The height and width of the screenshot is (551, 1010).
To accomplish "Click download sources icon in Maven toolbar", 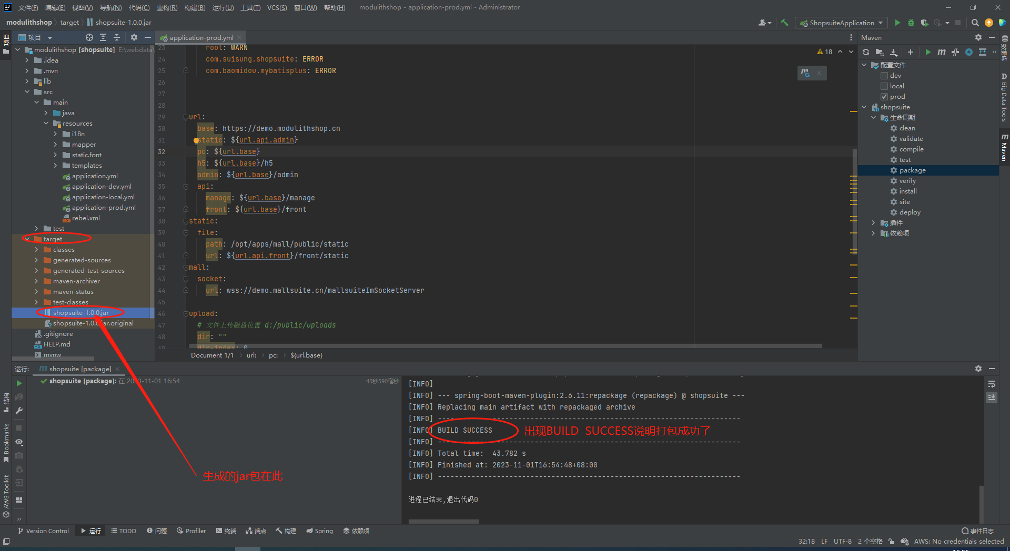I will pyautogui.click(x=893, y=52).
